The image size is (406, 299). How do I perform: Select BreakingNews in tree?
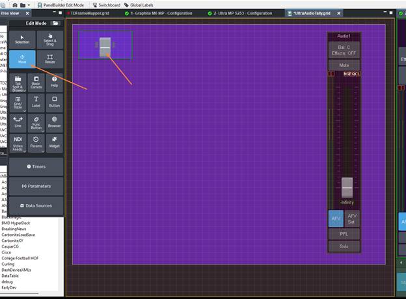(14, 229)
